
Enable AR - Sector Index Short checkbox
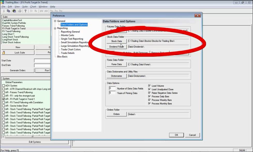coord(4,106)
